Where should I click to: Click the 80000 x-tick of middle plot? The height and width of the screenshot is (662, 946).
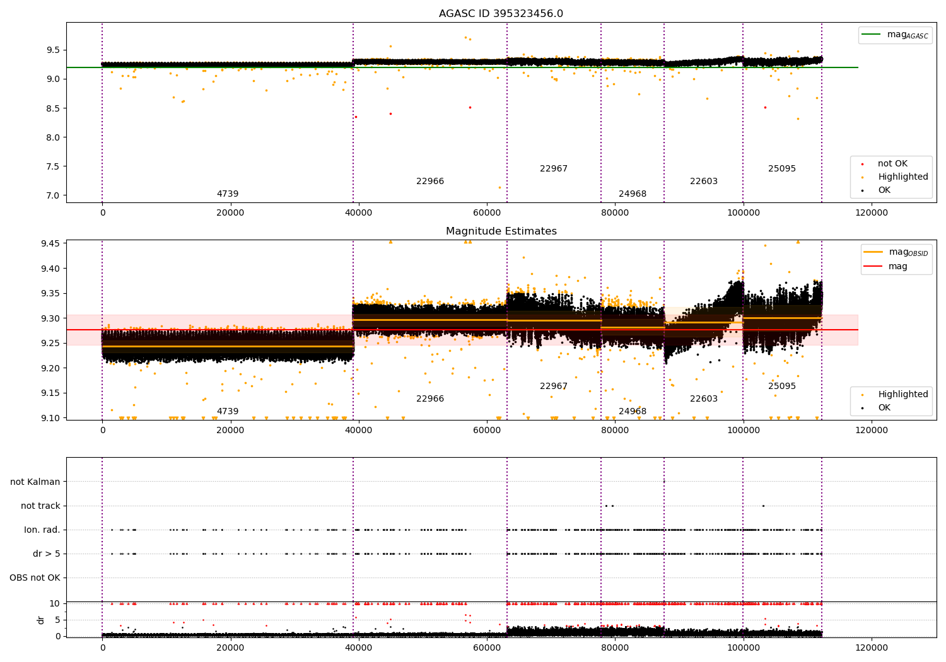[x=615, y=431]
